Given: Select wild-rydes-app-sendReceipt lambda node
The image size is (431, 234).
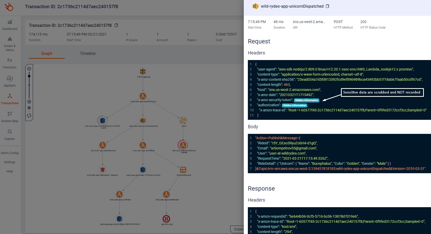Looking at the screenshot, I should tap(167, 194).
